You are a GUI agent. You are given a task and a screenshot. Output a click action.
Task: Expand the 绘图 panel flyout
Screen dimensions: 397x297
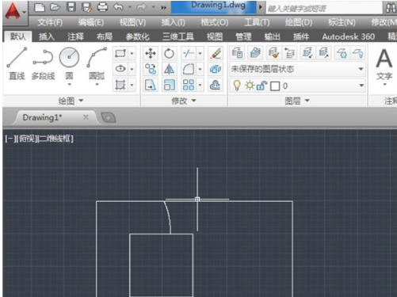point(71,101)
